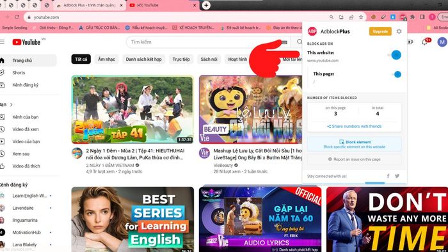Go to YouTube home via logo
Image resolution: width=448 pixels, height=252 pixels.
26,42
